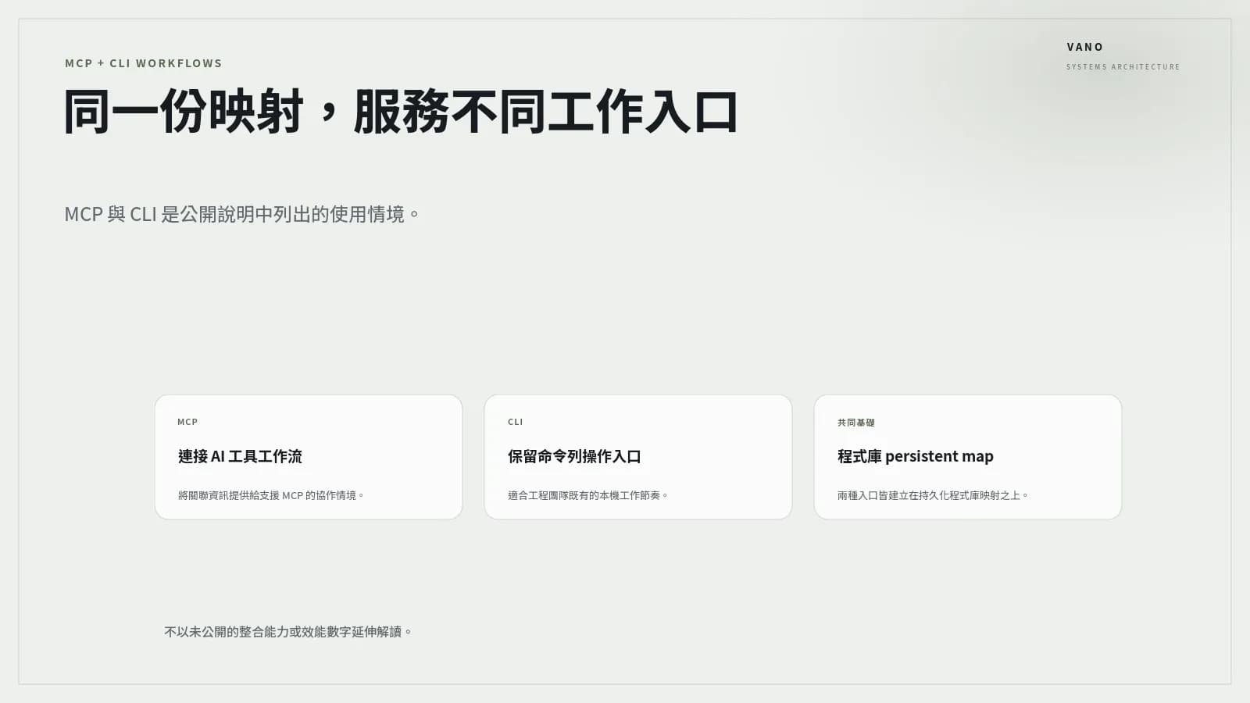Click the SYSTEMS ARCHITECTURE tagline
Screen dimensions: 1250x703
click(1123, 67)
